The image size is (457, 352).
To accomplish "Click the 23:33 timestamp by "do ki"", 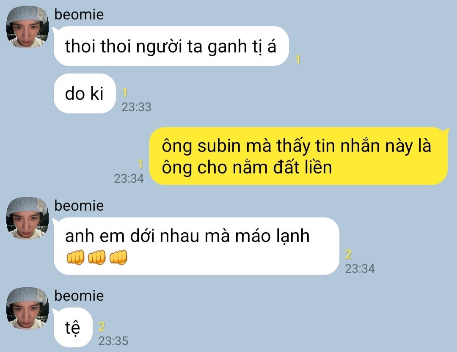I will click(x=136, y=107).
